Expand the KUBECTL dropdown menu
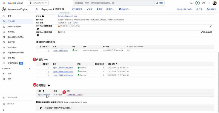Viewport: 219px width, 113px height. click(x=125, y=9)
